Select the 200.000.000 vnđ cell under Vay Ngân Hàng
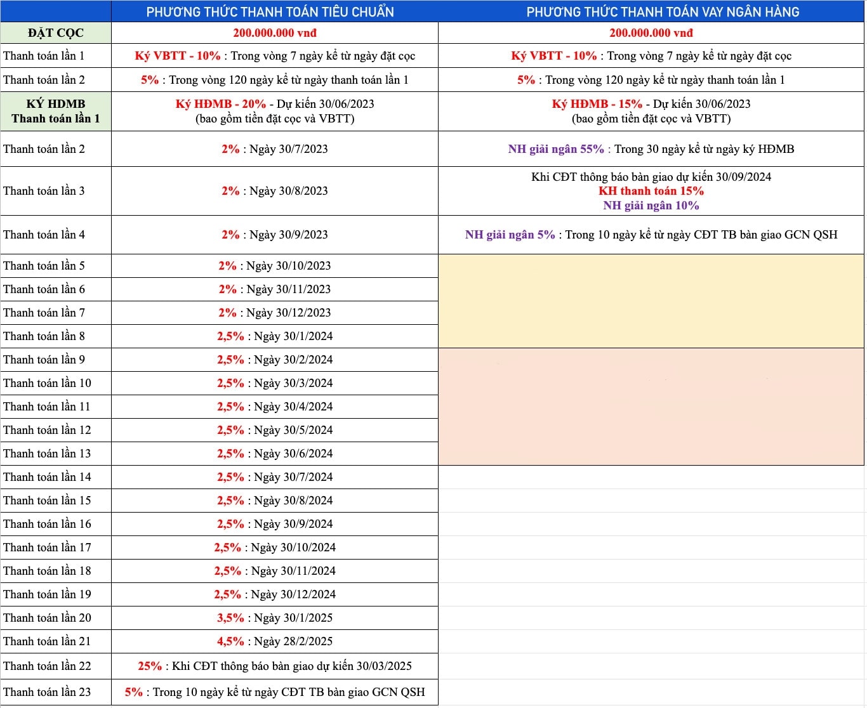The height and width of the screenshot is (708, 867). point(651,33)
